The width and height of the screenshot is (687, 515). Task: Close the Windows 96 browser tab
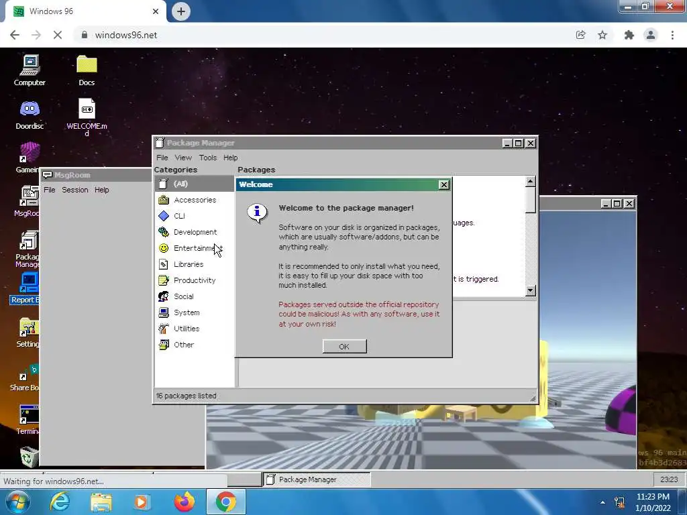click(156, 11)
